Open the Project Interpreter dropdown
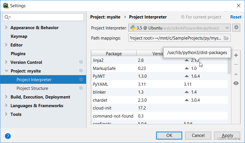245x143 pixels. click(179, 28)
